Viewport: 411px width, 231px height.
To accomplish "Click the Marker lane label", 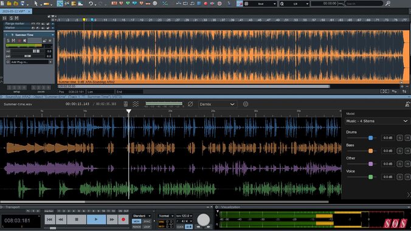I will pos(10,27).
